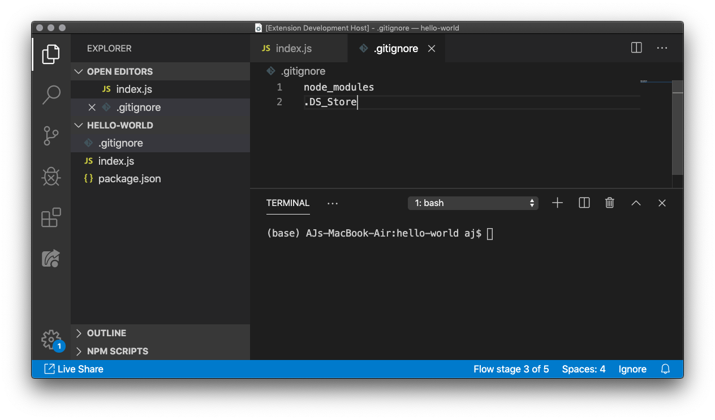Viewport: 715px width, 420px height.
Task: Click 'Spaces: 4' indentation setting
Action: tap(583, 369)
